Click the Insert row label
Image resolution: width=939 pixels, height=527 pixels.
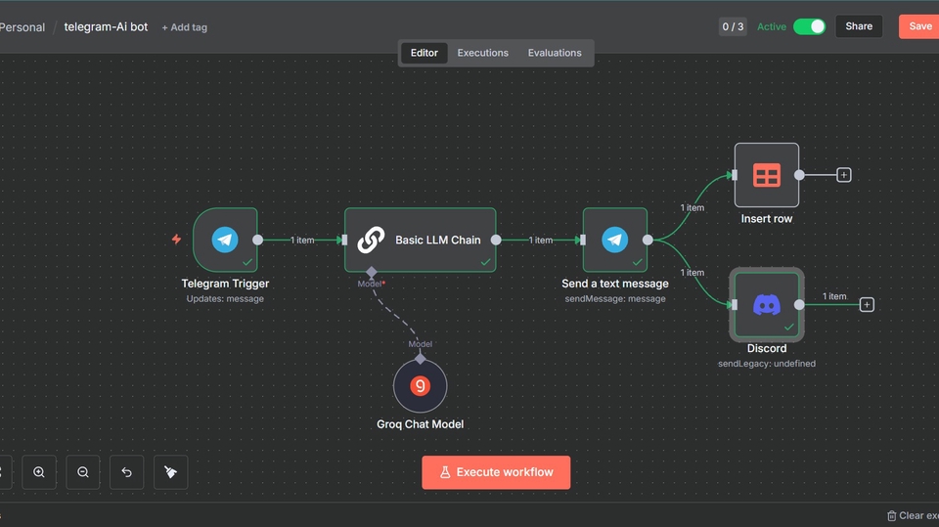[x=767, y=219]
